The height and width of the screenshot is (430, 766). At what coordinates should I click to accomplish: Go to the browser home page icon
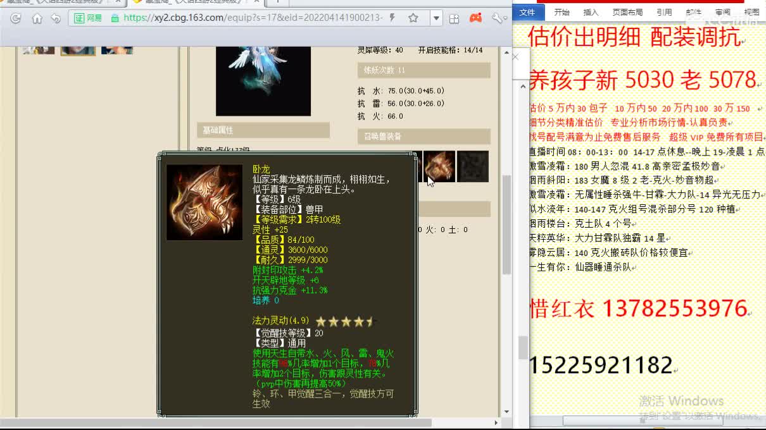click(x=37, y=18)
